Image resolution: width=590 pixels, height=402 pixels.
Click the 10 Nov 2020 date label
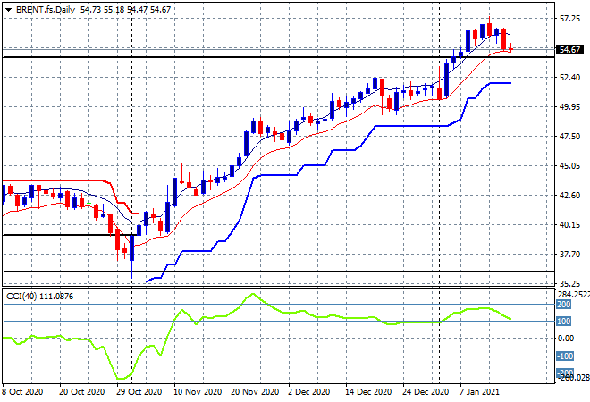pyautogui.click(x=198, y=392)
